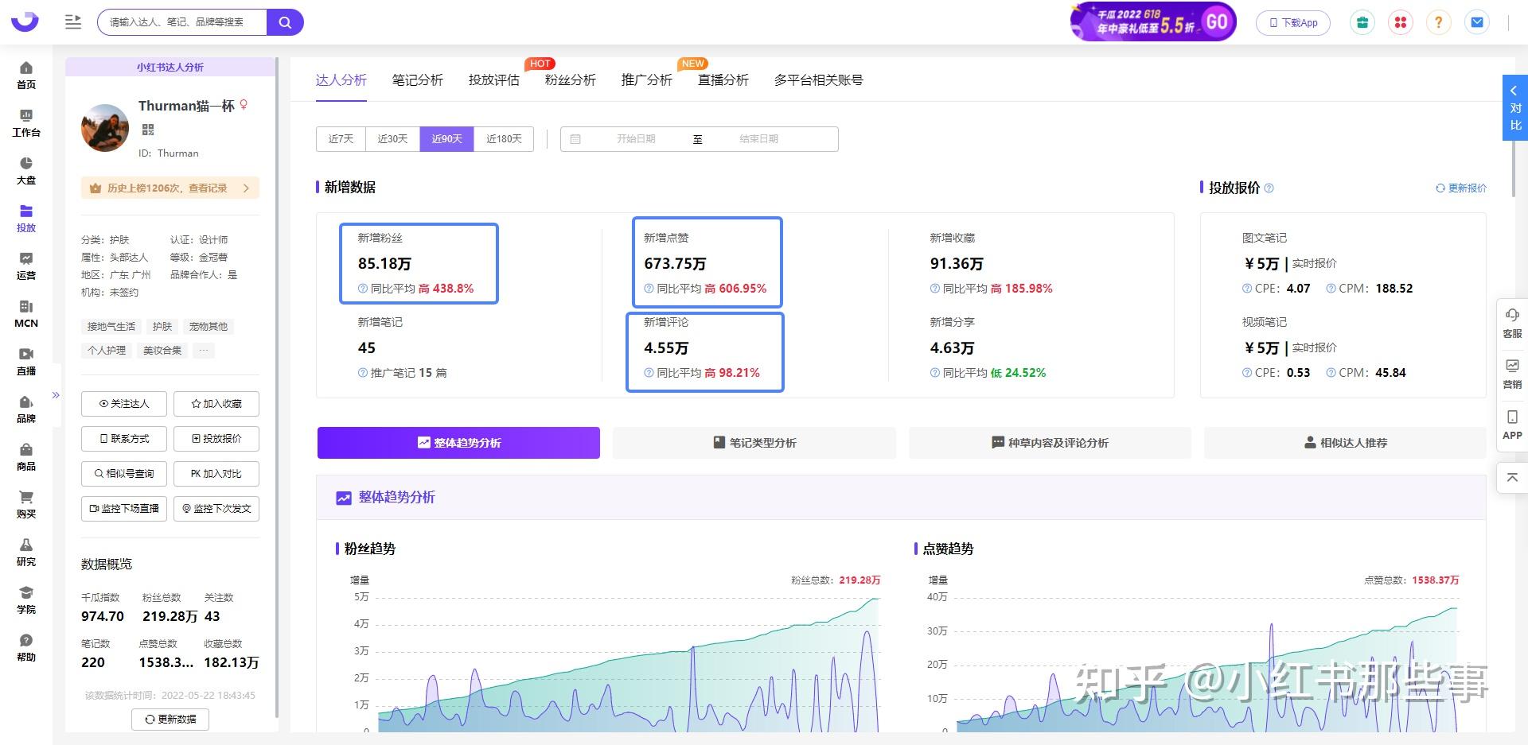Click the 下载App button

(x=1293, y=22)
